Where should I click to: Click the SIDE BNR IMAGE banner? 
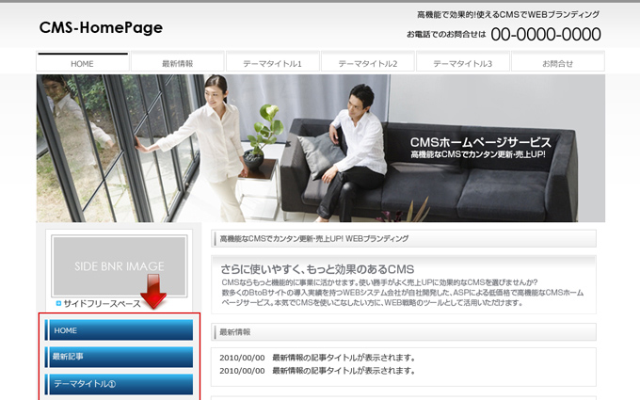(119, 266)
